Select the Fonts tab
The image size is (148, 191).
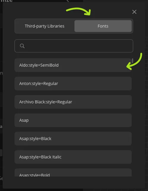(103, 26)
